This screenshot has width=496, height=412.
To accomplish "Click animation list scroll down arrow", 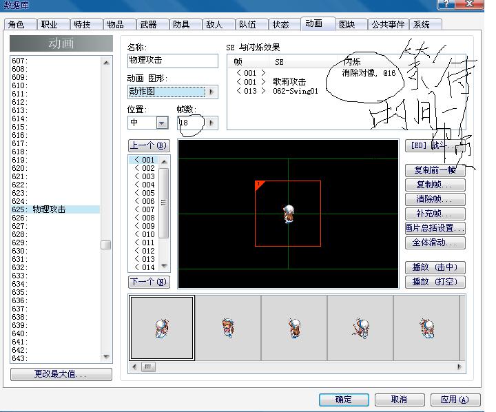I will [106, 357].
